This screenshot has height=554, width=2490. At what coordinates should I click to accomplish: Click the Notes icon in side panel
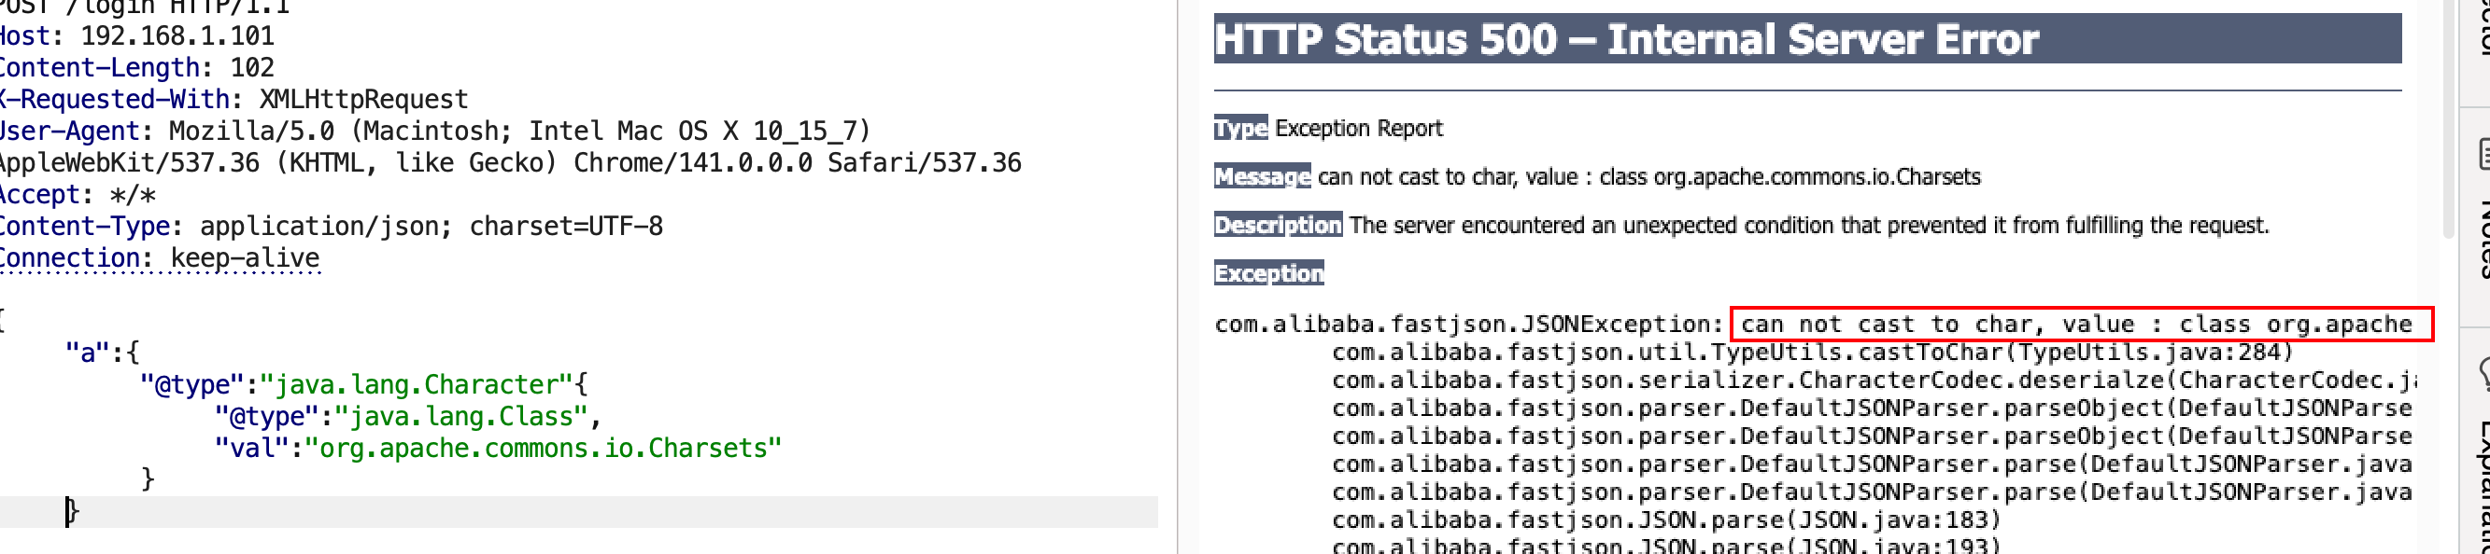coord(2481,155)
